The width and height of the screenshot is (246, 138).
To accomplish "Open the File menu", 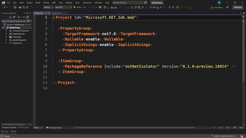I will coord(8,3).
